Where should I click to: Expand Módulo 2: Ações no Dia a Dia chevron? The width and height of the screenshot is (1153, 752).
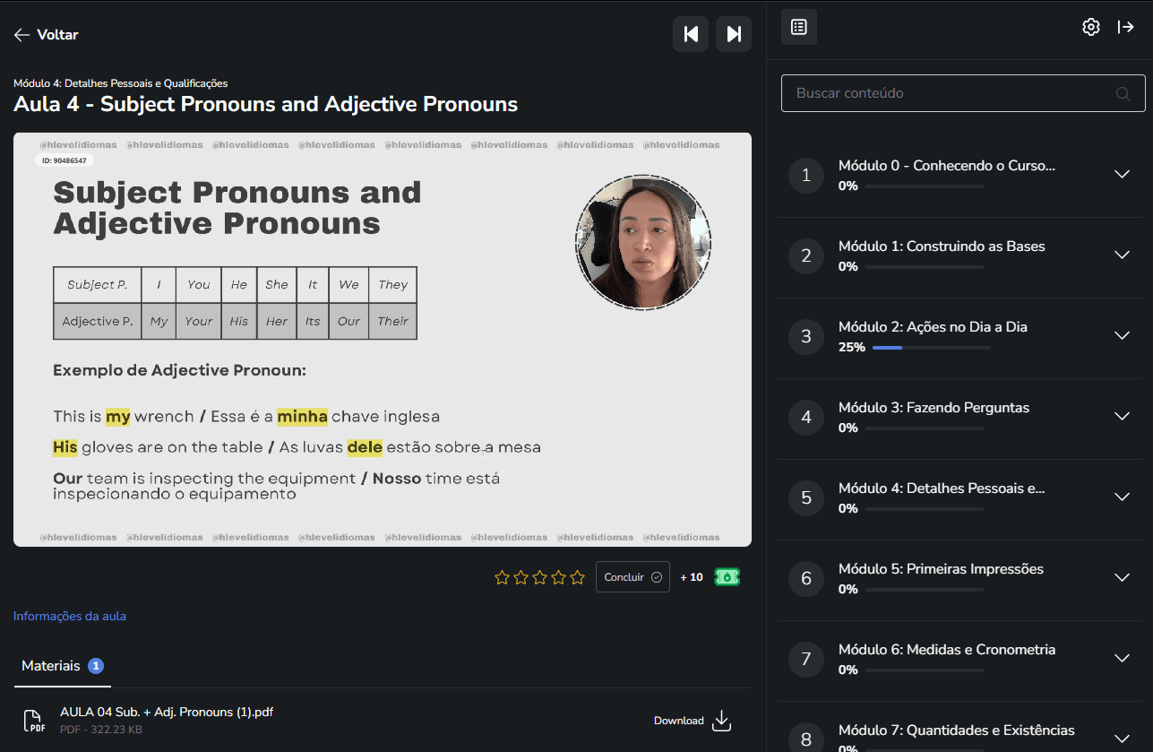[1122, 335]
